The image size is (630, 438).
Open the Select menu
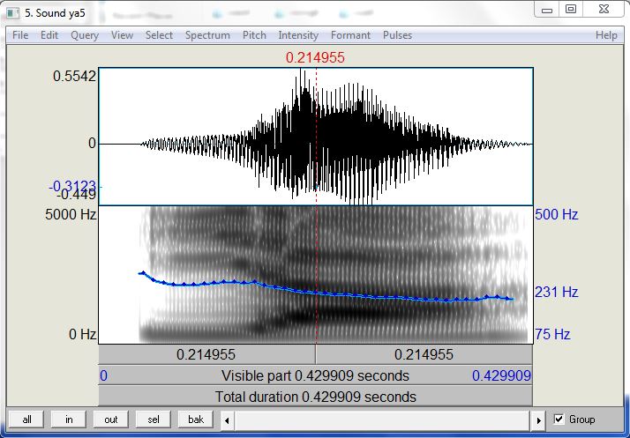coord(159,35)
